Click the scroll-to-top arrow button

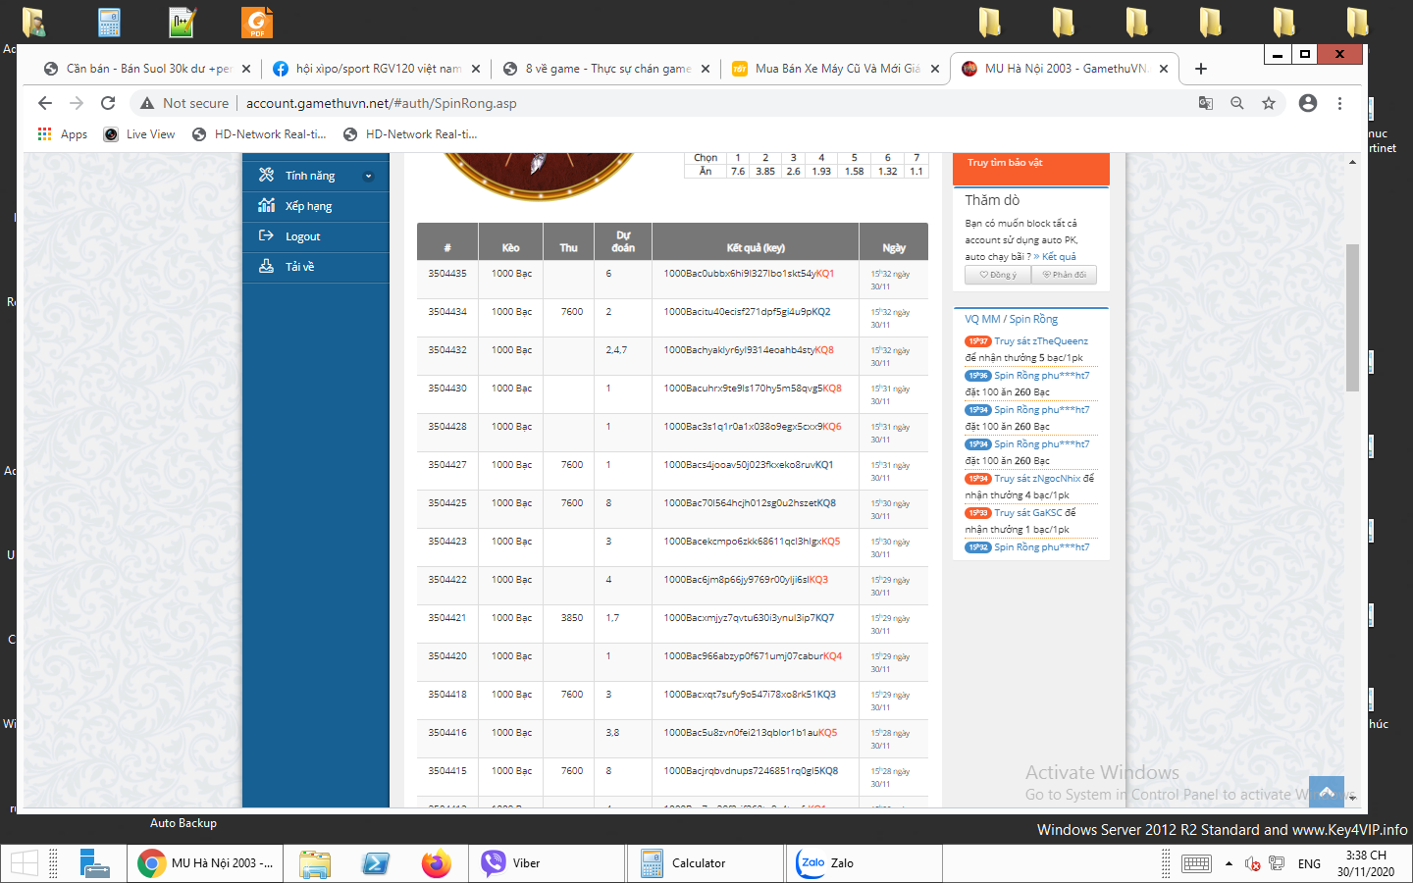tap(1326, 791)
